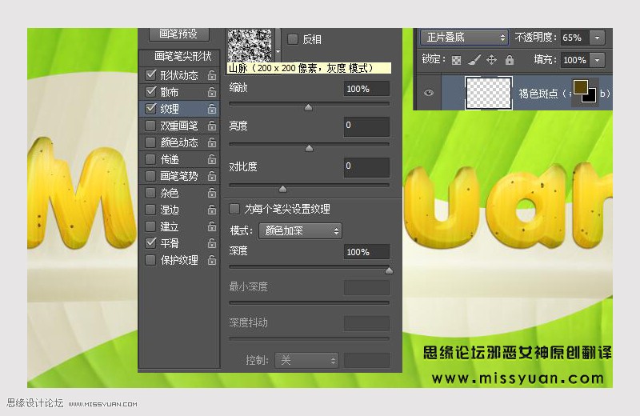Click the 亮度 brightness slider handle
Screen dimensions: 640x416
pyautogui.click(x=310, y=148)
